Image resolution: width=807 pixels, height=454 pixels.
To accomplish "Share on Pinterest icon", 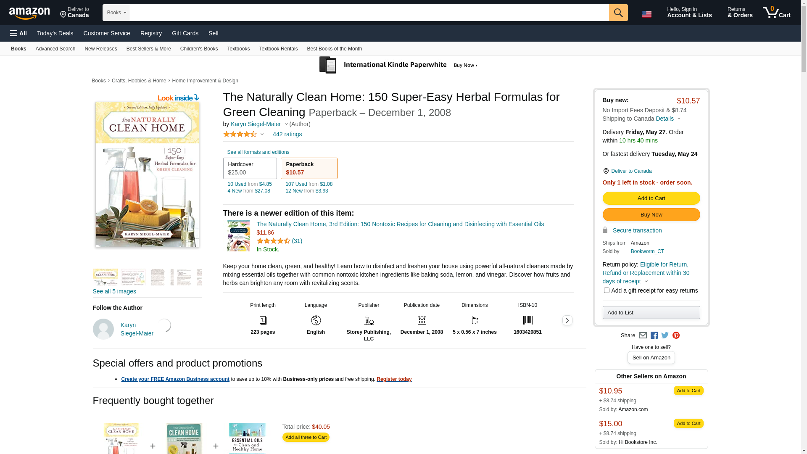I will (676, 335).
